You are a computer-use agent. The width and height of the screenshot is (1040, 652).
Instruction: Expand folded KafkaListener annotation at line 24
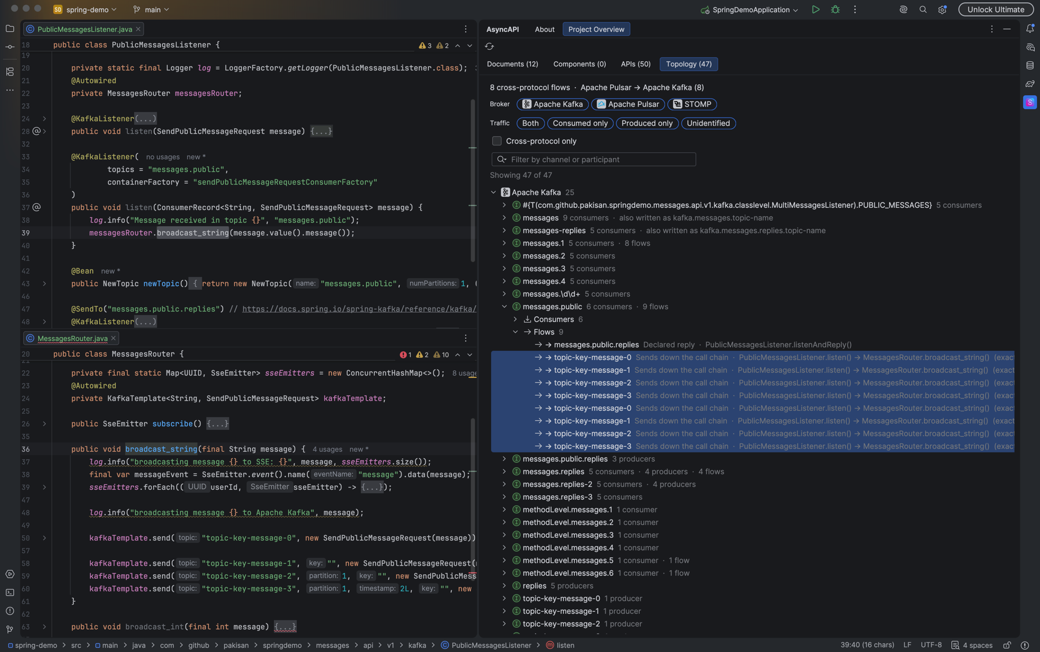click(44, 118)
